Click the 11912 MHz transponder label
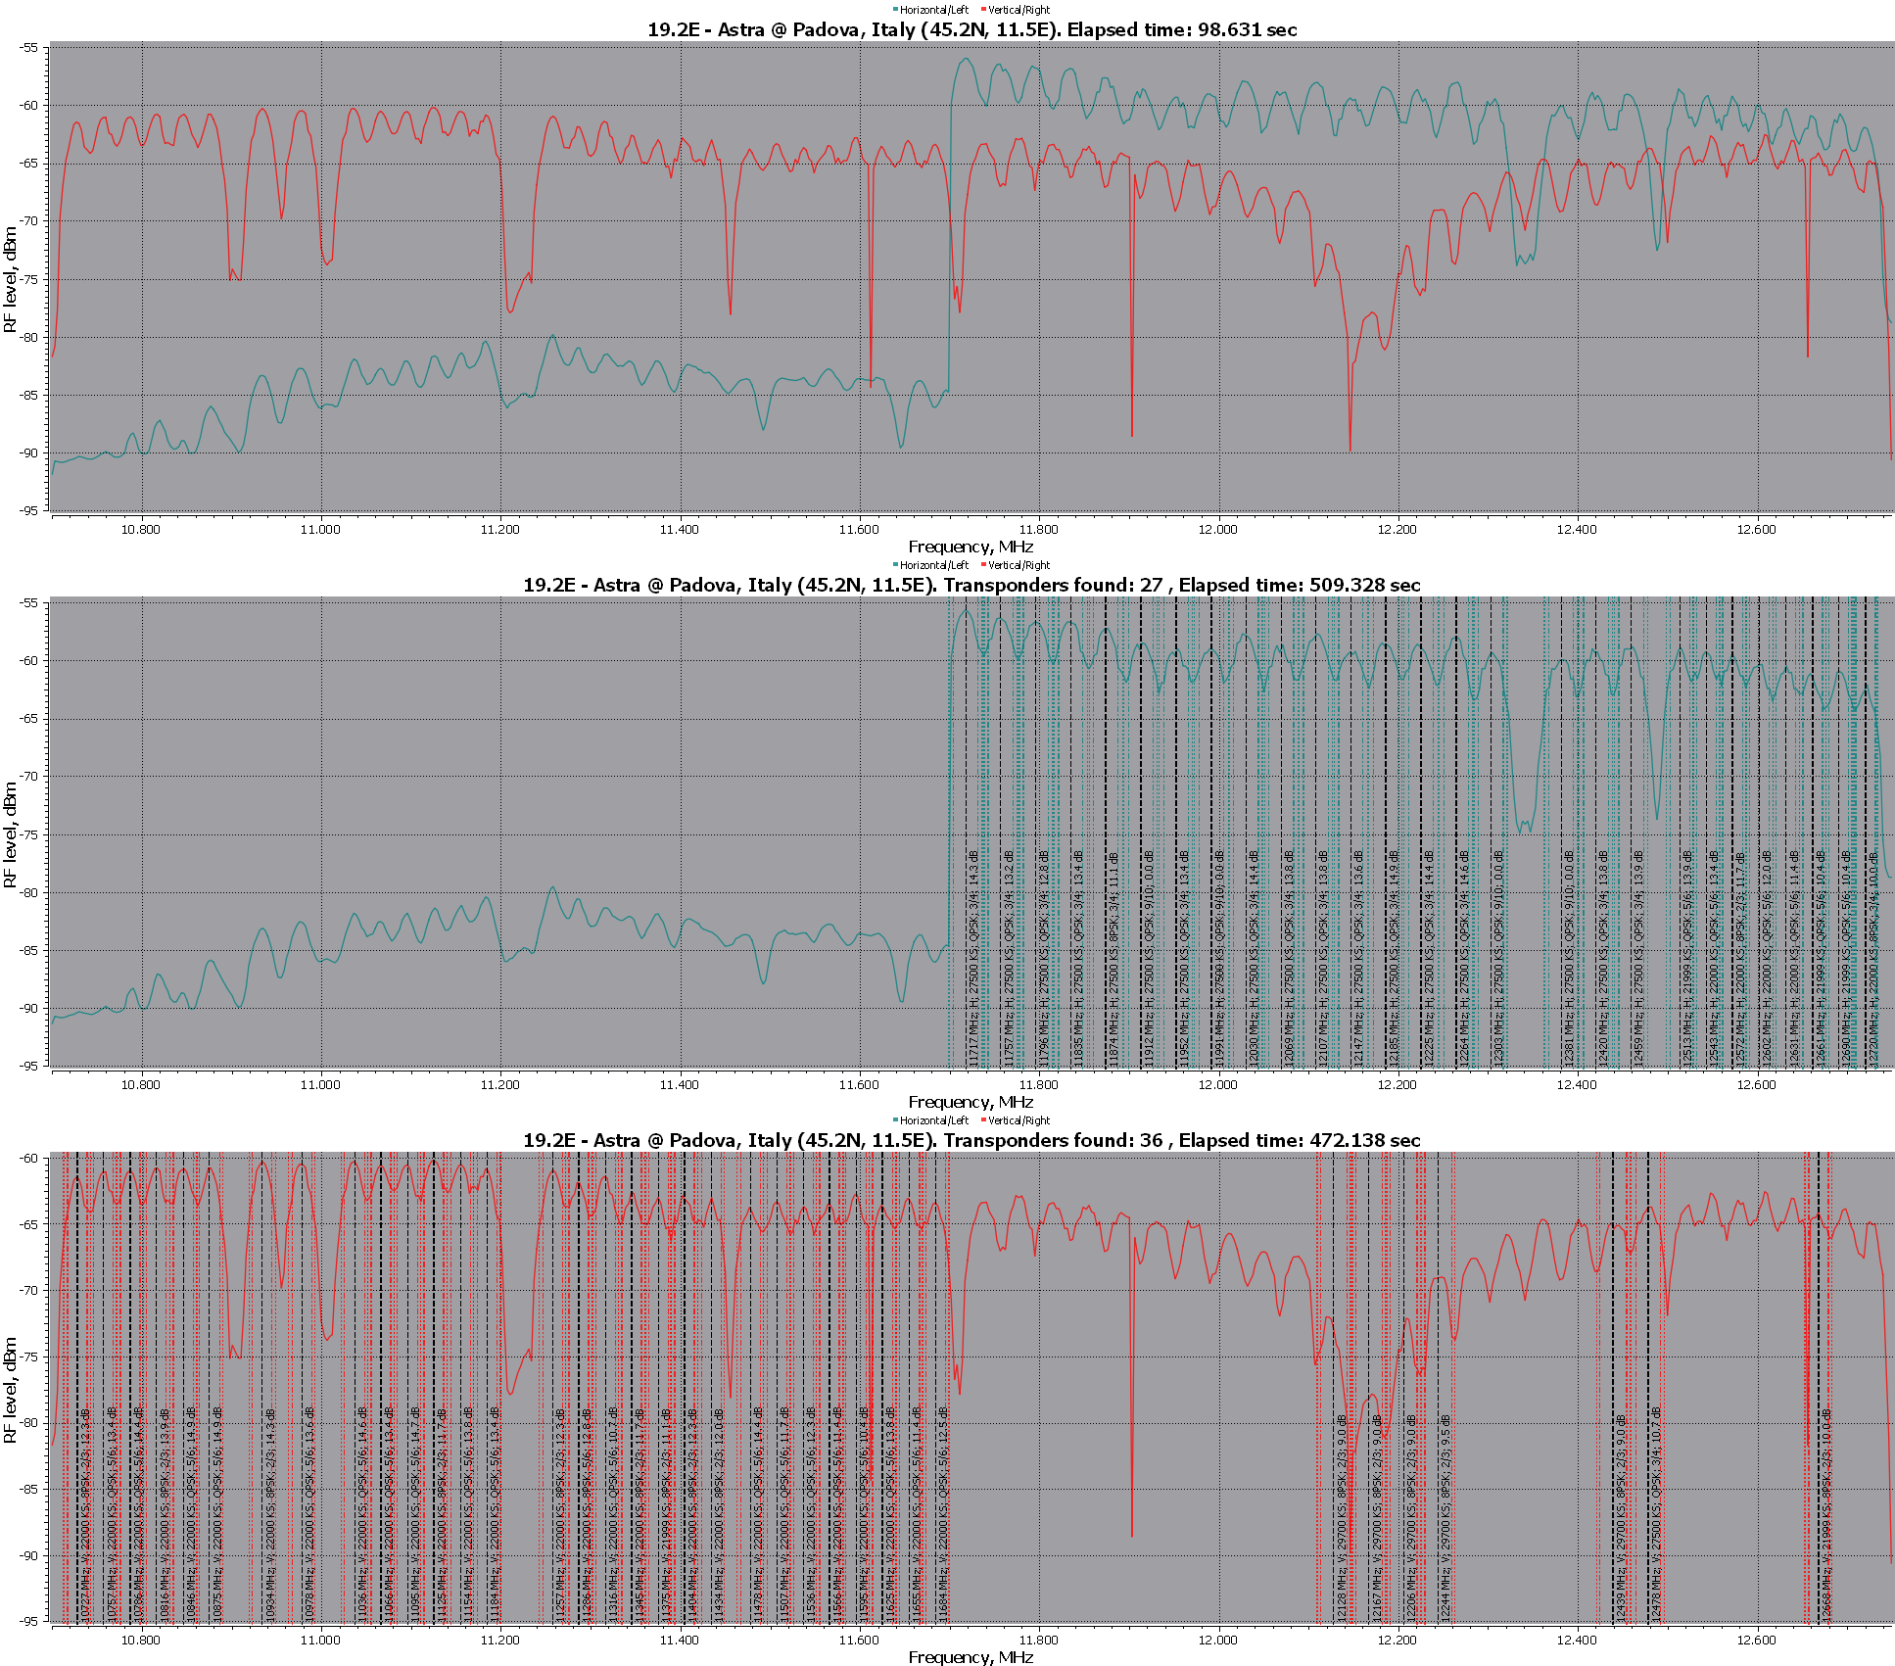This screenshot has height=1666, width=1895. [1148, 958]
